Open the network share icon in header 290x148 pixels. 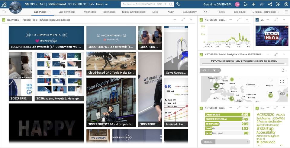270,4
